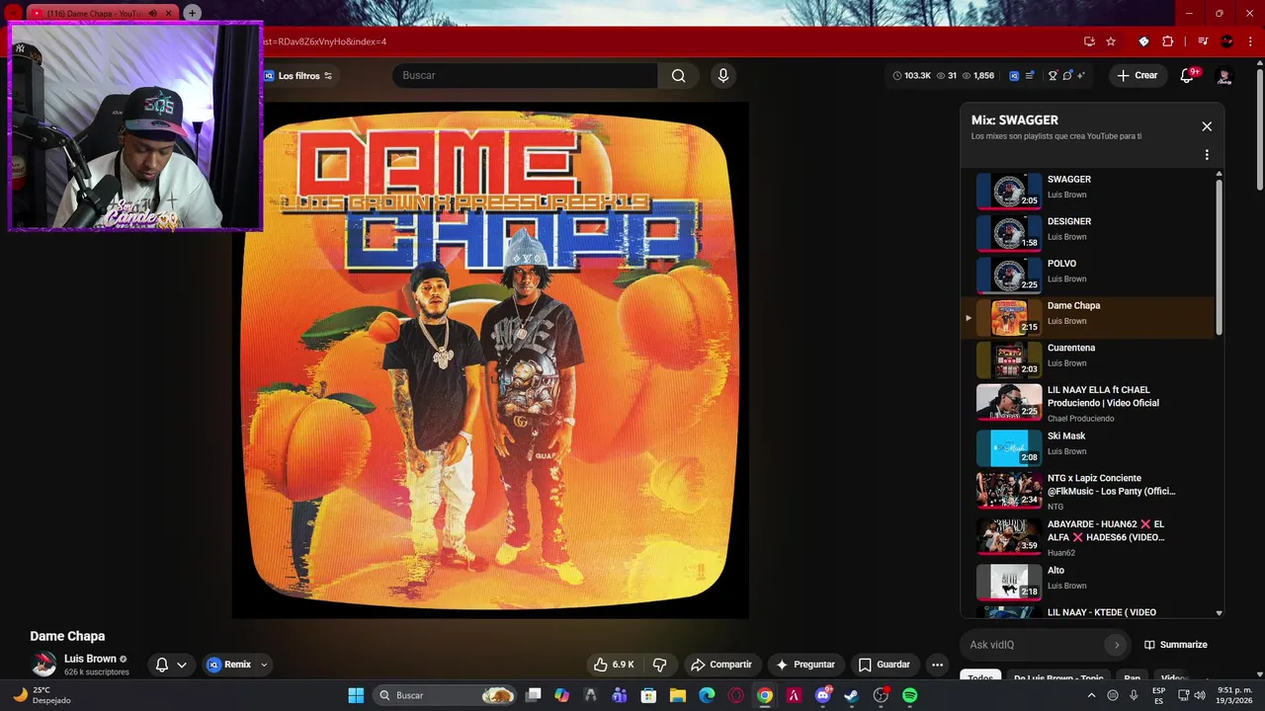Play Alto by Luis Brown in the playlist
The height and width of the screenshot is (711, 1265).
pos(1087,582)
